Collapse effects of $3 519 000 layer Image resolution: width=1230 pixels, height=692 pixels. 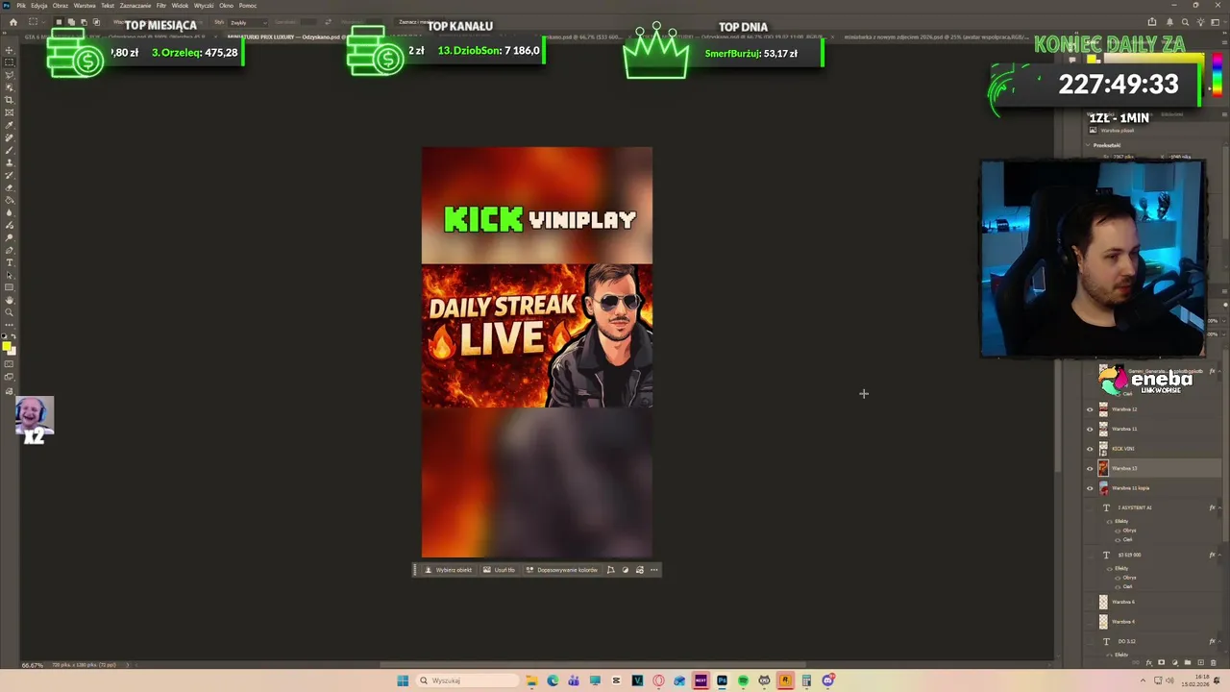(x=1221, y=555)
